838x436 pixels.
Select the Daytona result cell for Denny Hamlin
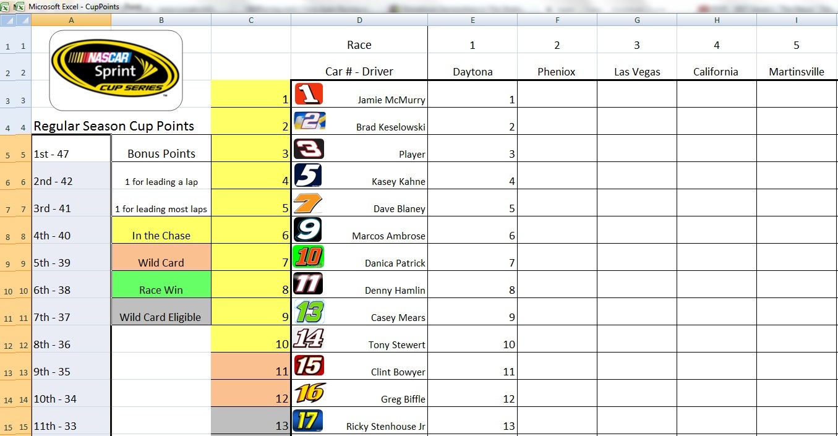coord(472,284)
